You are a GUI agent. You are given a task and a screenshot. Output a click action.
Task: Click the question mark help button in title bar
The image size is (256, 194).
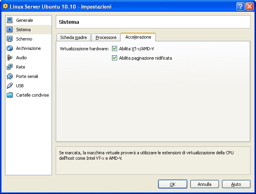240,6
